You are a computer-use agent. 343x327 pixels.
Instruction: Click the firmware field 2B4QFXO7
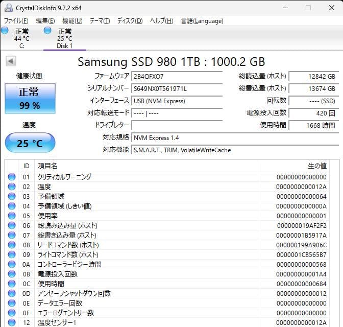pyautogui.click(x=177, y=77)
